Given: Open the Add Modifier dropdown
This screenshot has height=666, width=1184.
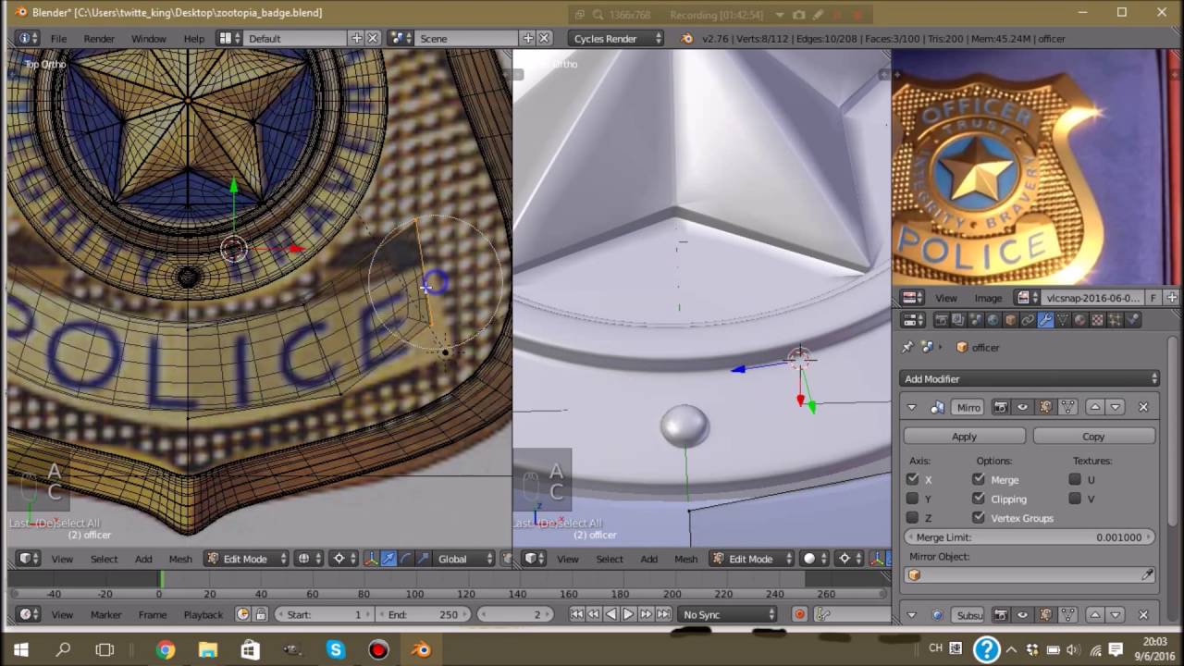Looking at the screenshot, I should point(1030,378).
